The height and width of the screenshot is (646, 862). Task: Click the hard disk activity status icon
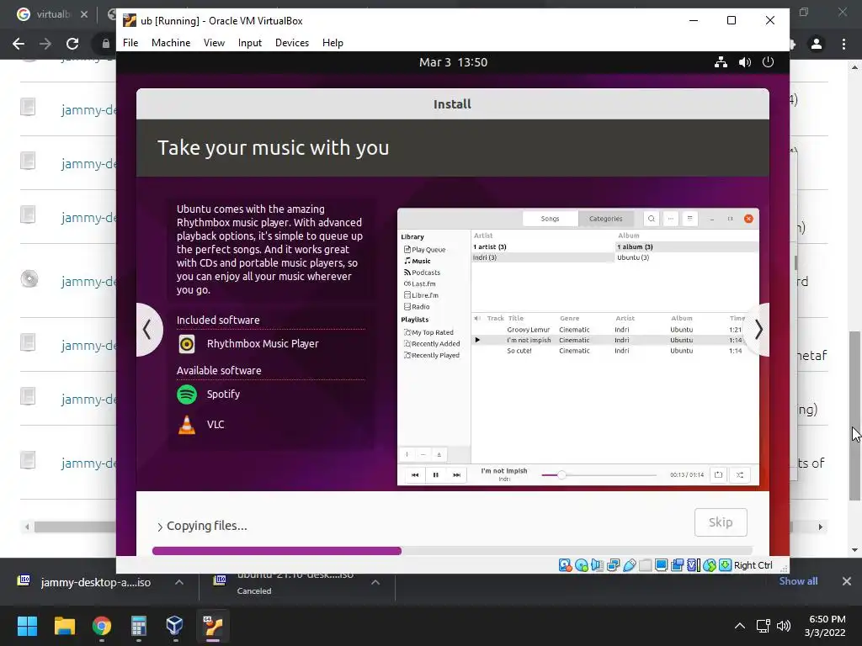(565, 565)
